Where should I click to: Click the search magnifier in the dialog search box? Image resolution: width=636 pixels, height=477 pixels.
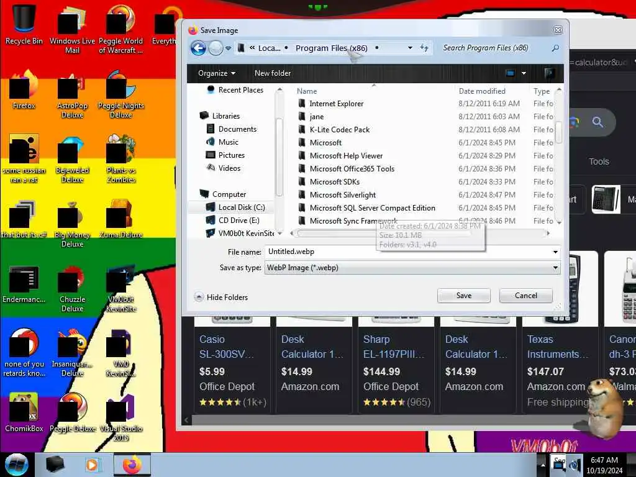(x=555, y=48)
